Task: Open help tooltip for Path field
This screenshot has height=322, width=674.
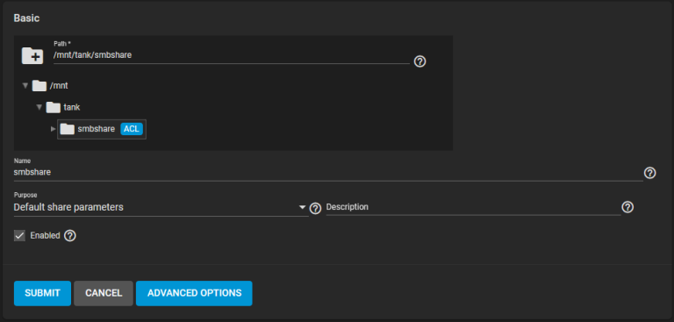Action: tap(419, 61)
